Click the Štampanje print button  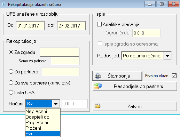click(x=117, y=76)
